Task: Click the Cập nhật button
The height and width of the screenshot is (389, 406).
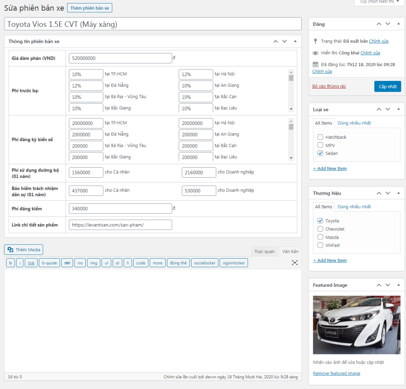Action: coord(387,86)
